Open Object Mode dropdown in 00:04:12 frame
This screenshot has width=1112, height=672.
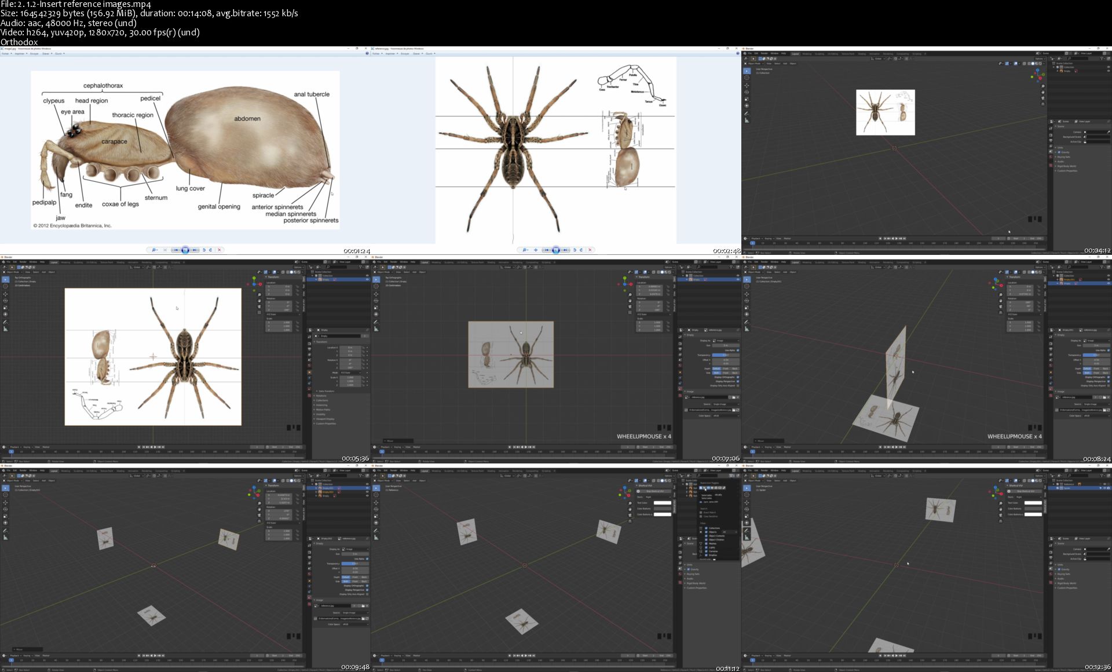click(754, 64)
